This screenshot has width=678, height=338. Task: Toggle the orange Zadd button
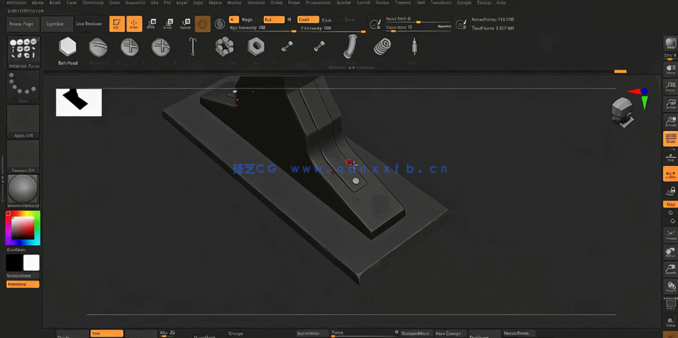309,19
